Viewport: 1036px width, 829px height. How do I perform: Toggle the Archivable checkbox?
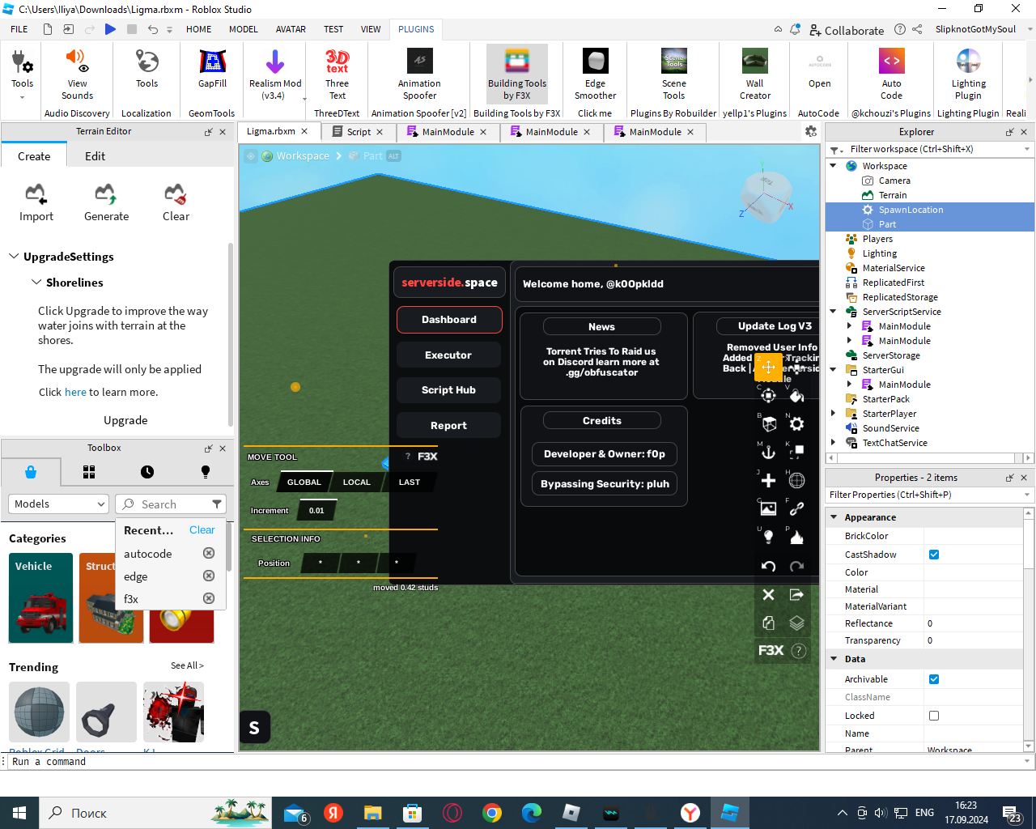pos(934,679)
